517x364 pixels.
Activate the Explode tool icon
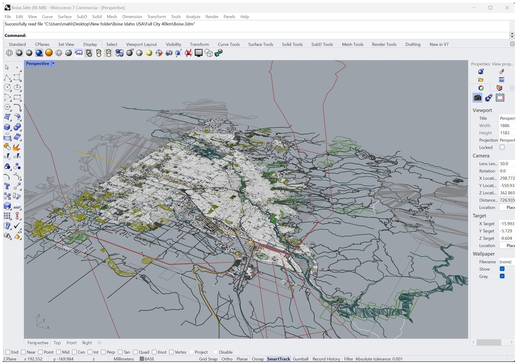click(x=17, y=148)
